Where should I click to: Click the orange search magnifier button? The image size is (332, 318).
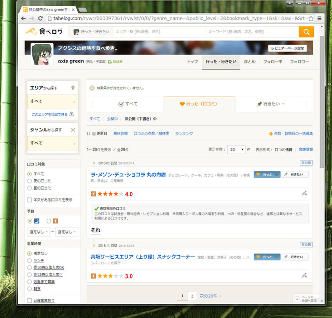[306, 32]
